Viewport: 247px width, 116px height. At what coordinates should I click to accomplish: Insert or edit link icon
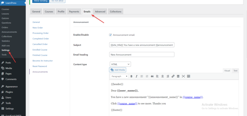pyautogui.click(x=173, y=76)
